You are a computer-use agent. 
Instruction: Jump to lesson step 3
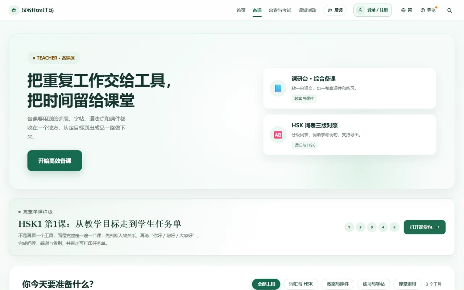click(x=372, y=227)
